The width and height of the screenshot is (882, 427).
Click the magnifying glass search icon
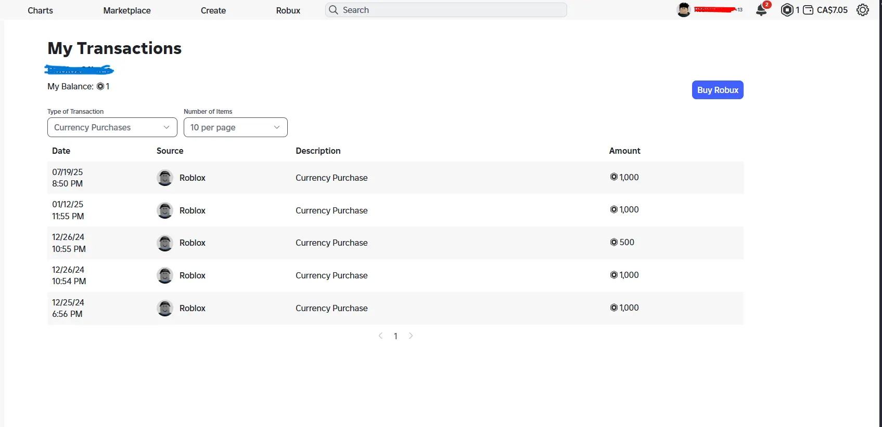pos(334,10)
